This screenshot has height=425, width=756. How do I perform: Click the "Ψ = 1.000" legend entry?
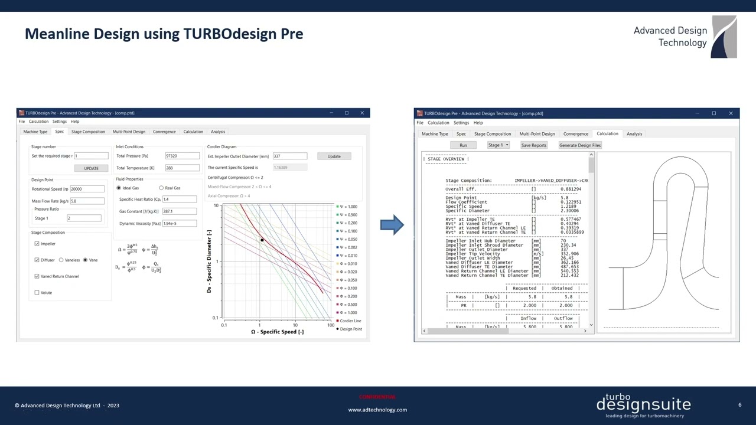coord(347,207)
